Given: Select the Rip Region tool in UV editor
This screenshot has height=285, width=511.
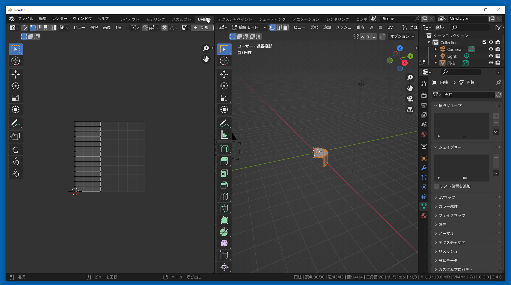Looking at the screenshot, I should (x=16, y=136).
